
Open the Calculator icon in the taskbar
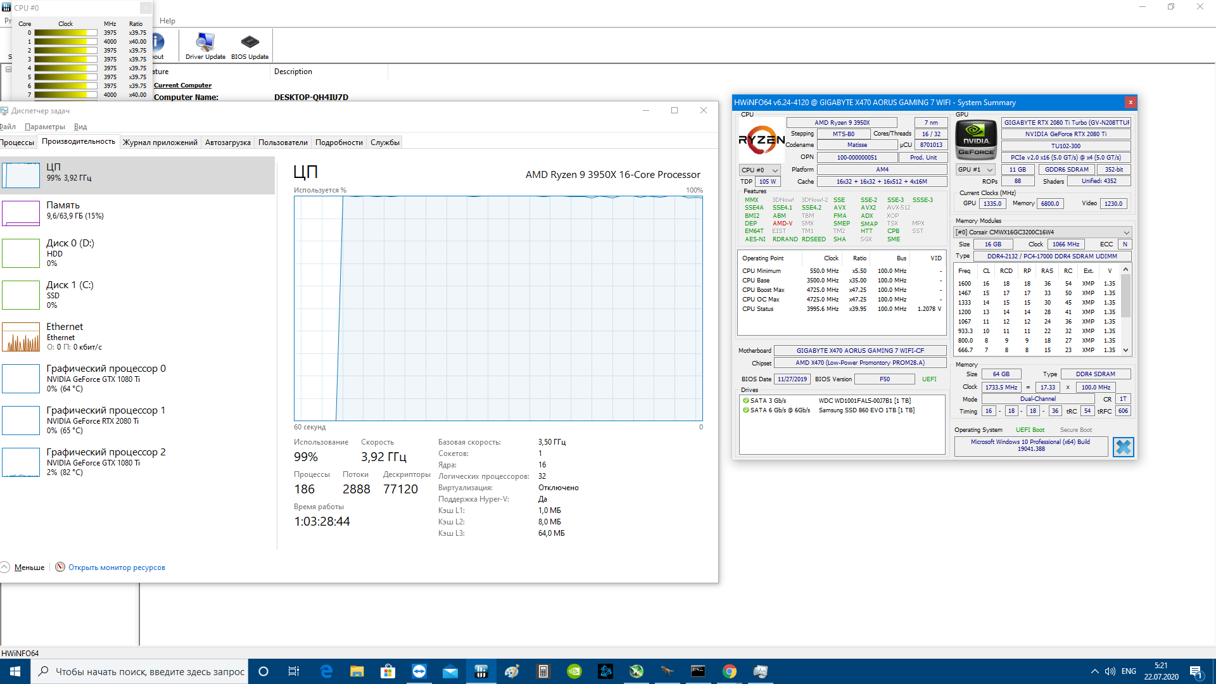543,671
